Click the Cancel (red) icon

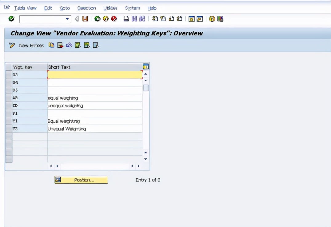(114, 19)
